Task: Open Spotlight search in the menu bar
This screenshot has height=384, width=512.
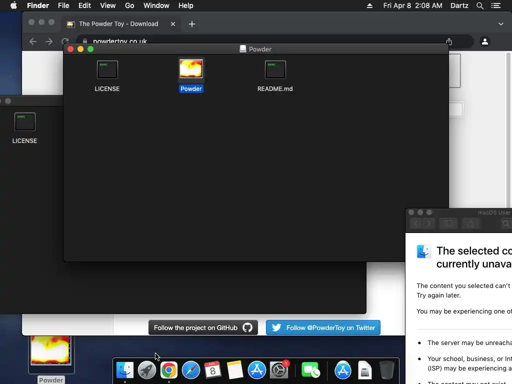Action: point(479,5)
